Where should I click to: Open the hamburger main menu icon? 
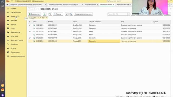[12, 1]
